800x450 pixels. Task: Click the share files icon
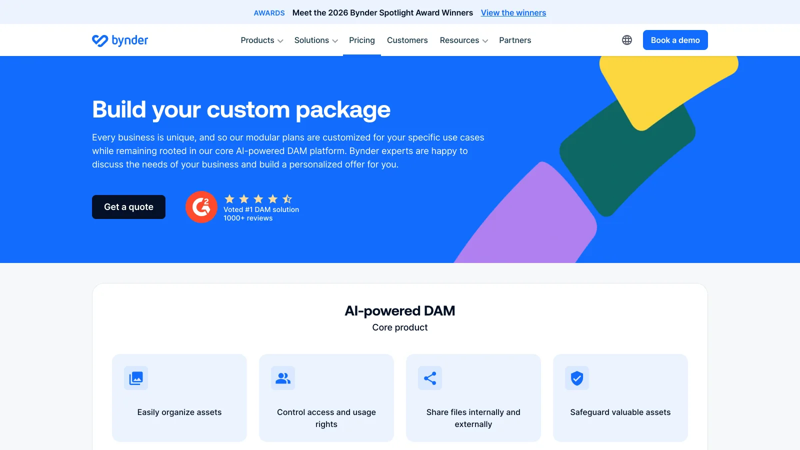(x=430, y=378)
